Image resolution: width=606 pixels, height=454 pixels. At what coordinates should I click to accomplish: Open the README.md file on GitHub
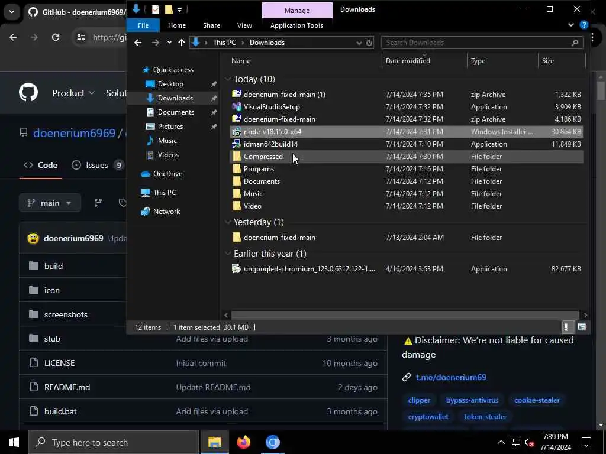pyautogui.click(x=67, y=387)
